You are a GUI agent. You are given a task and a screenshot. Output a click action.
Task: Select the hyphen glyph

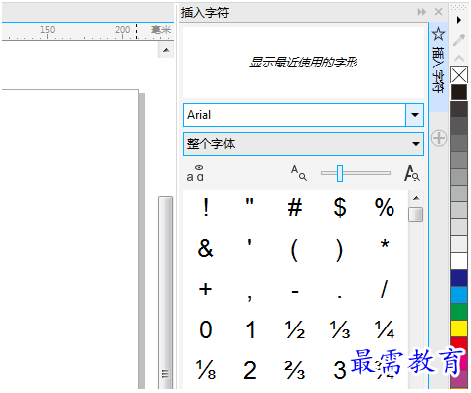pos(295,292)
